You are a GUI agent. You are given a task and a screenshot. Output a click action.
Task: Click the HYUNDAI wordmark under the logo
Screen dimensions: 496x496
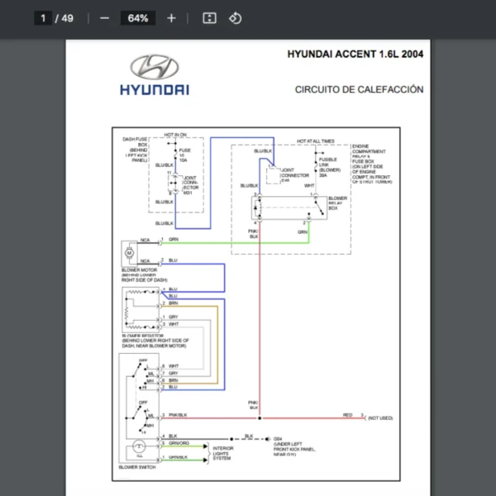click(155, 90)
